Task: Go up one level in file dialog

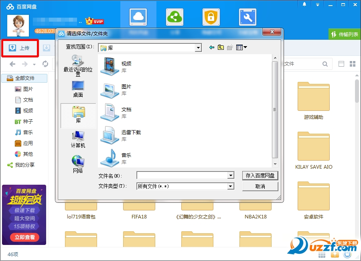Action: pyautogui.click(x=221, y=47)
